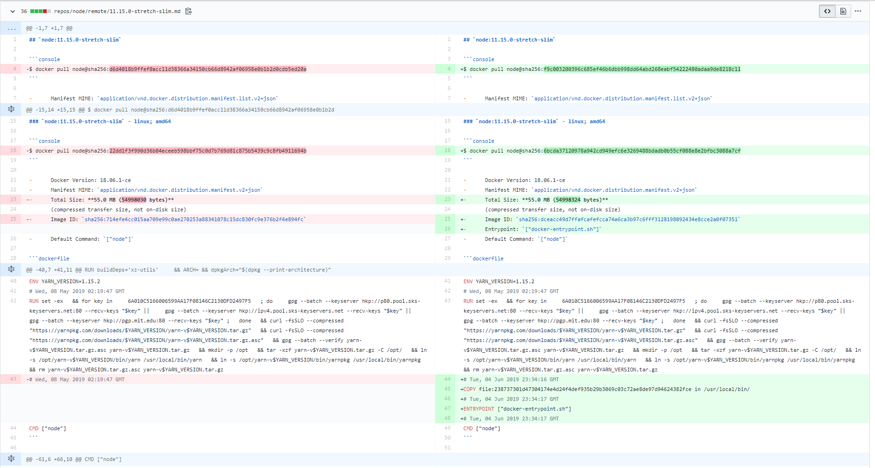Collapse the 11.15.0-stretch-slim.md file diff
875x468 pixels.
pyautogui.click(x=13, y=11)
